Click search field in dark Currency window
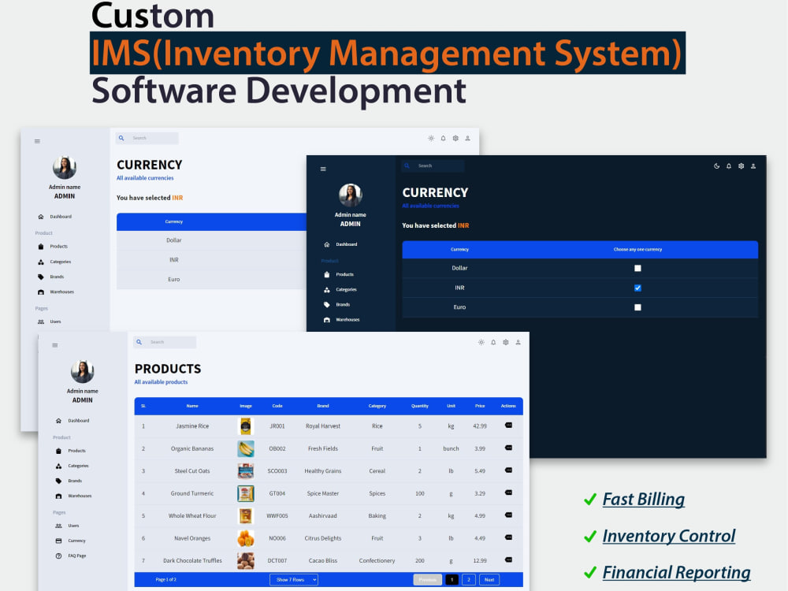Viewport: 788px width, 591px height. coord(433,165)
